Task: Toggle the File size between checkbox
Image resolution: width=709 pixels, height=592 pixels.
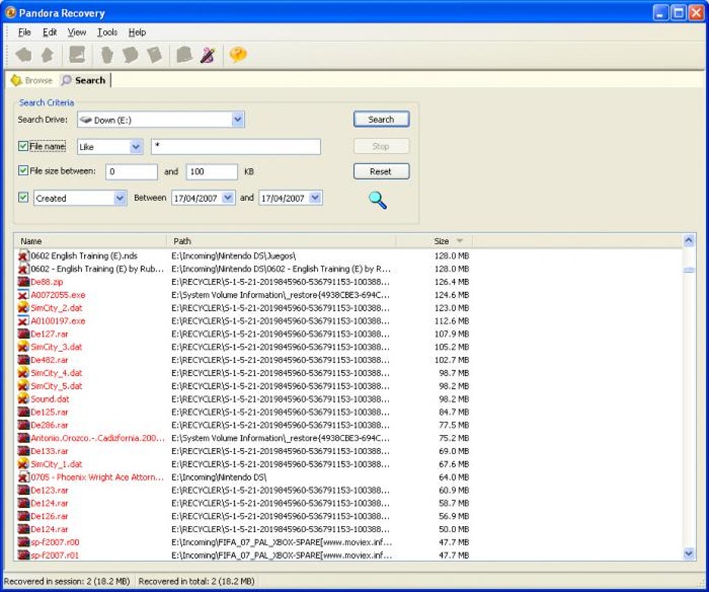Action: [23, 170]
